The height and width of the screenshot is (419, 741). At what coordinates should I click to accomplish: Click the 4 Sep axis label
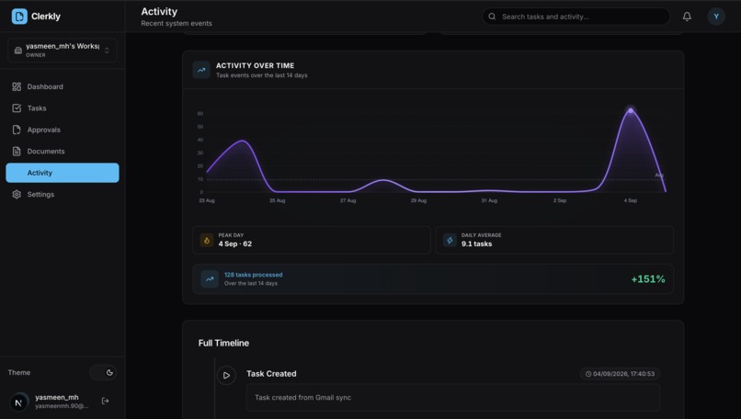coord(631,200)
